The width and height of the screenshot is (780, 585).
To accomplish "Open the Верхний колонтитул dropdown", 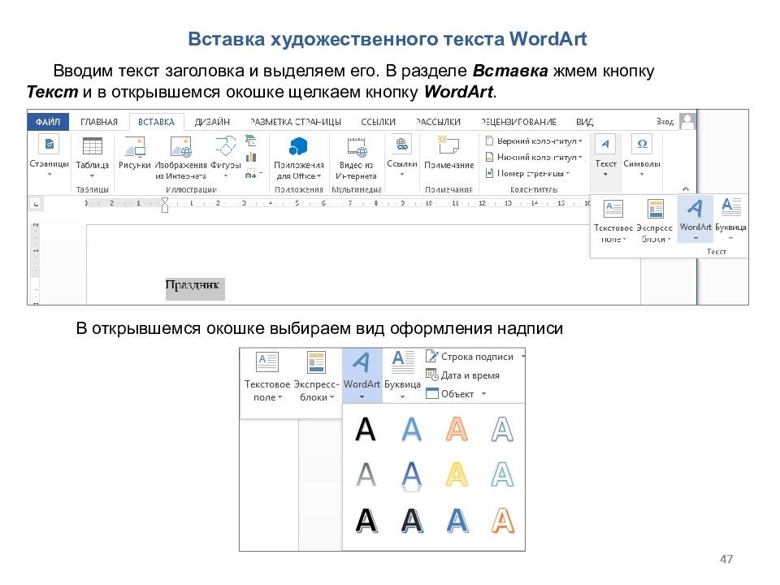I will 534,141.
